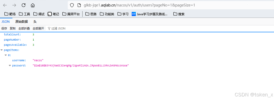Open the 学习 bookmark folder
Screen dimensions: 274x99
coord(123,14)
